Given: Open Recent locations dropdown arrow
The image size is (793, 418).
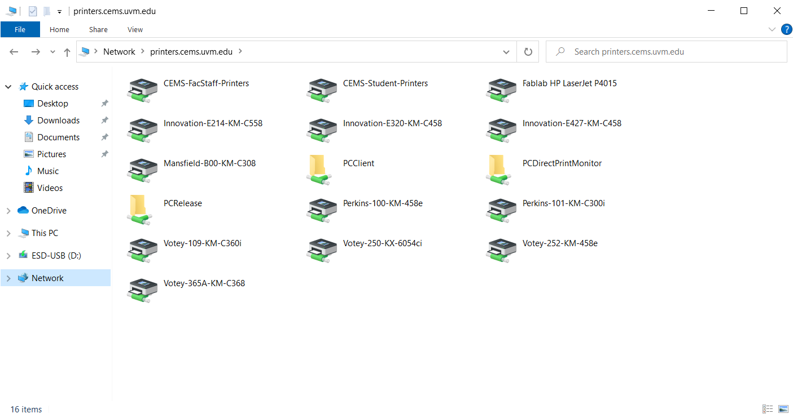Looking at the screenshot, I should pos(52,52).
